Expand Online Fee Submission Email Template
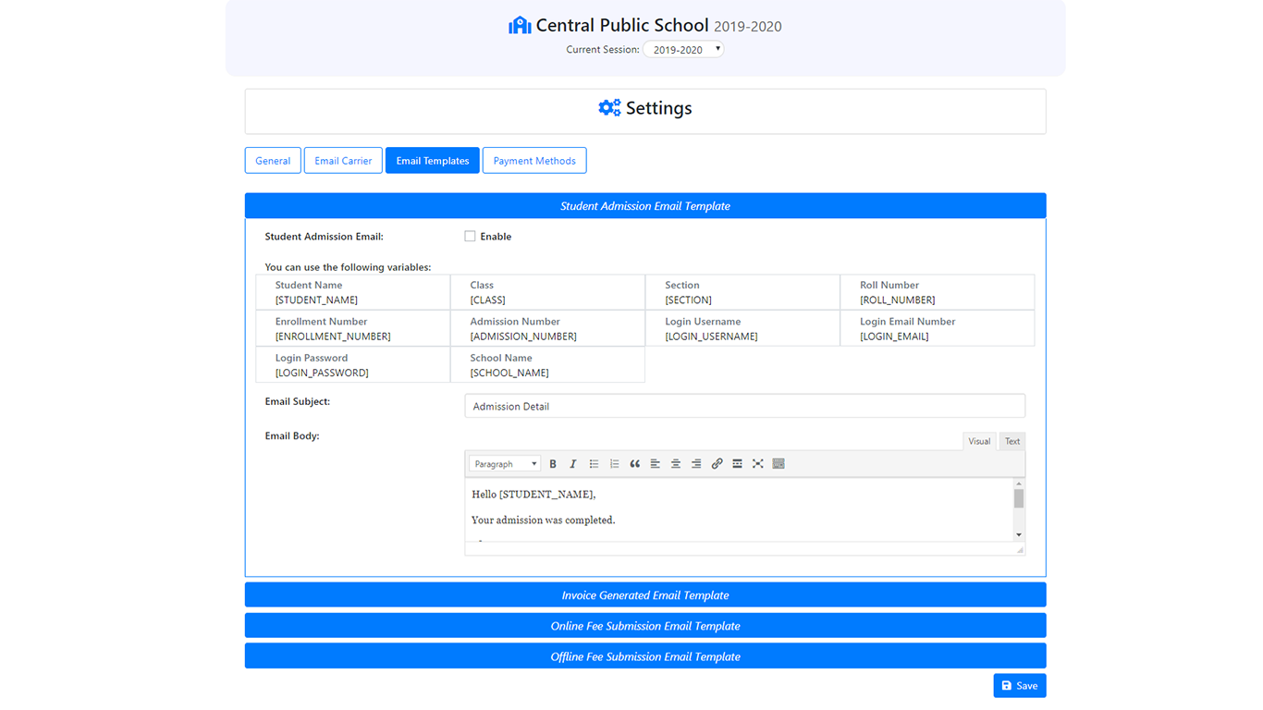Image resolution: width=1263 pixels, height=710 pixels. click(x=645, y=626)
